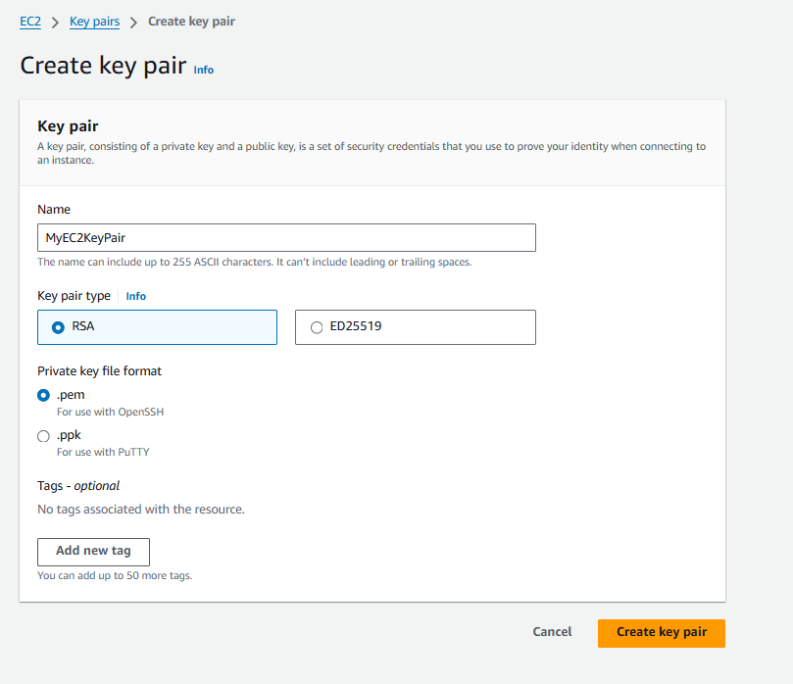The width and height of the screenshot is (793, 684).
Task: Click the Info link beside Create key pair title
Action: (203, 70)
